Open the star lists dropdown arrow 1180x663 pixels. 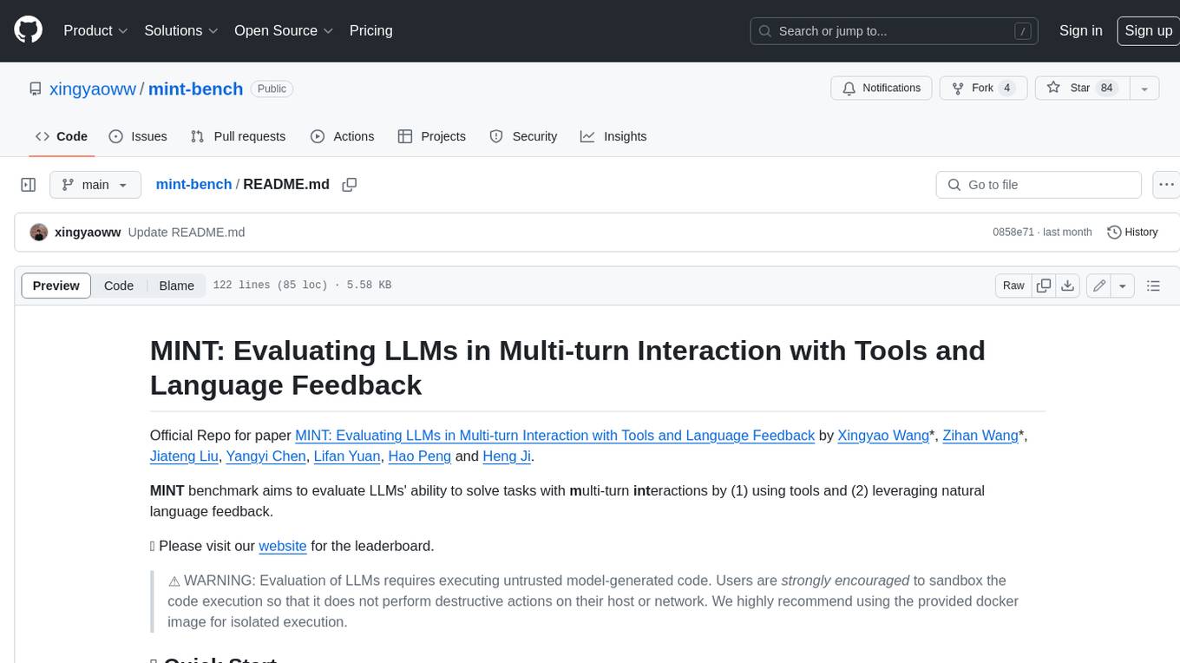point(1144,89)
